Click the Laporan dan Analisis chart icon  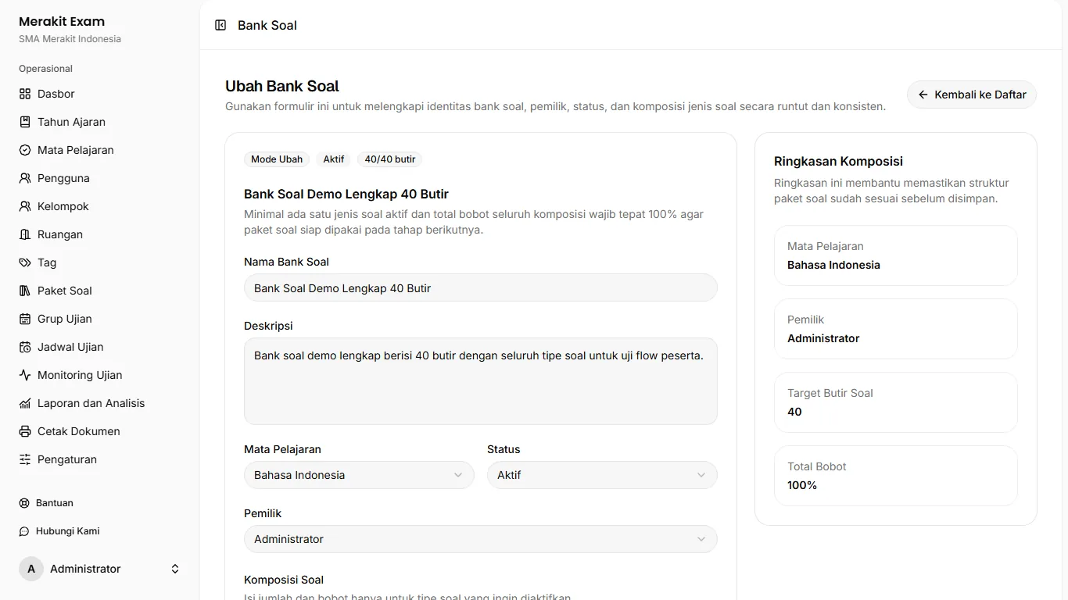[x=25, y=403]
